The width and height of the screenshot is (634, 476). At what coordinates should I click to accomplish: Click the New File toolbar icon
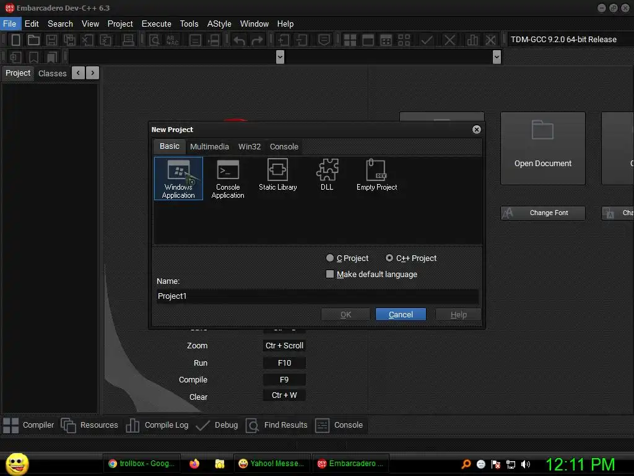[x=15, y=40]
